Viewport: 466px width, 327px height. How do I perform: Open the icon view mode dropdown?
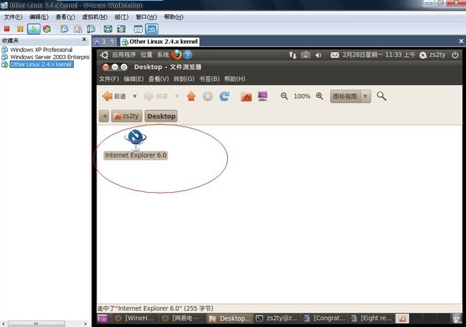click(x=351, y=96)
